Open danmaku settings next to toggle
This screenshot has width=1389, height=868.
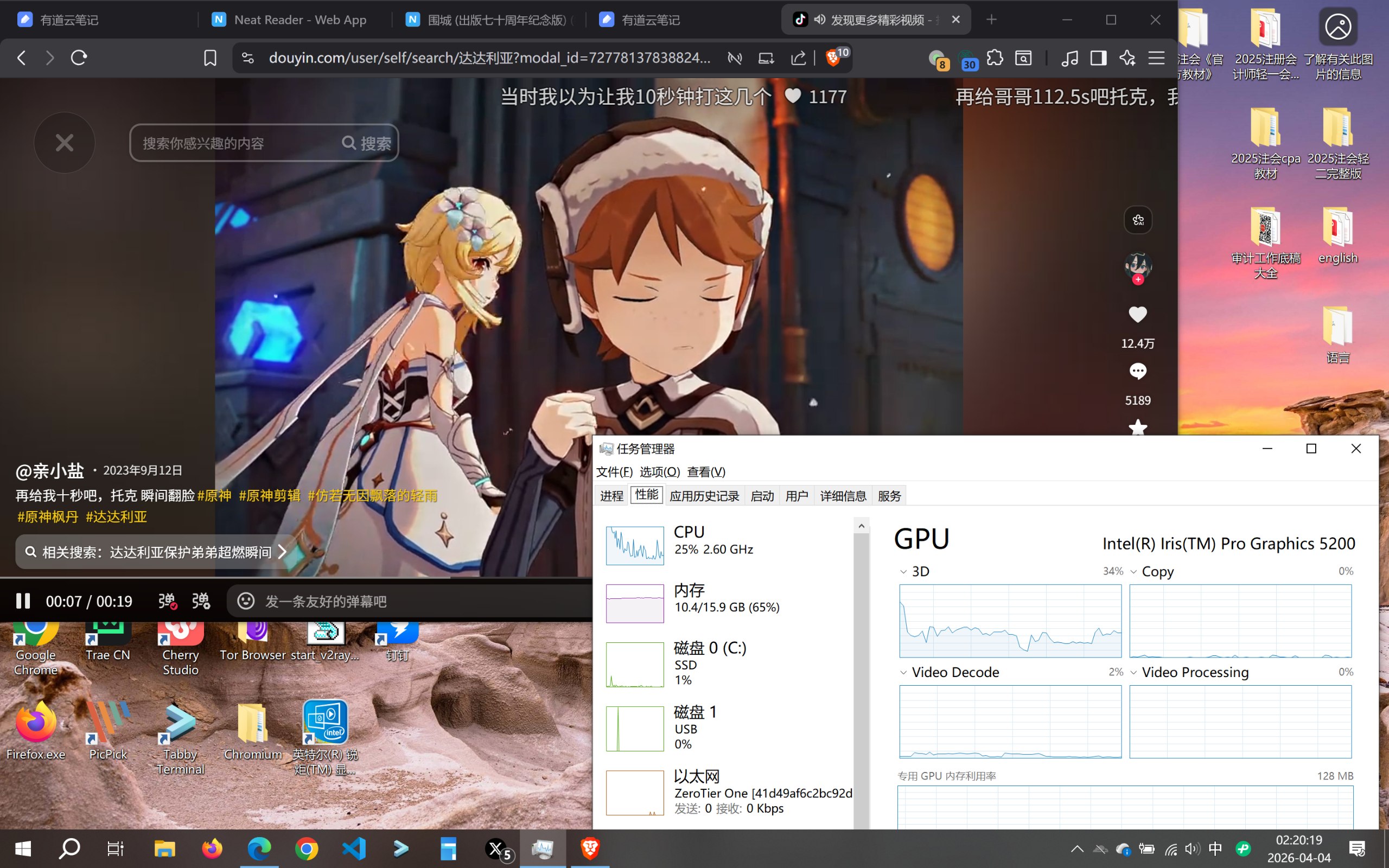click(x=201, y=601)
